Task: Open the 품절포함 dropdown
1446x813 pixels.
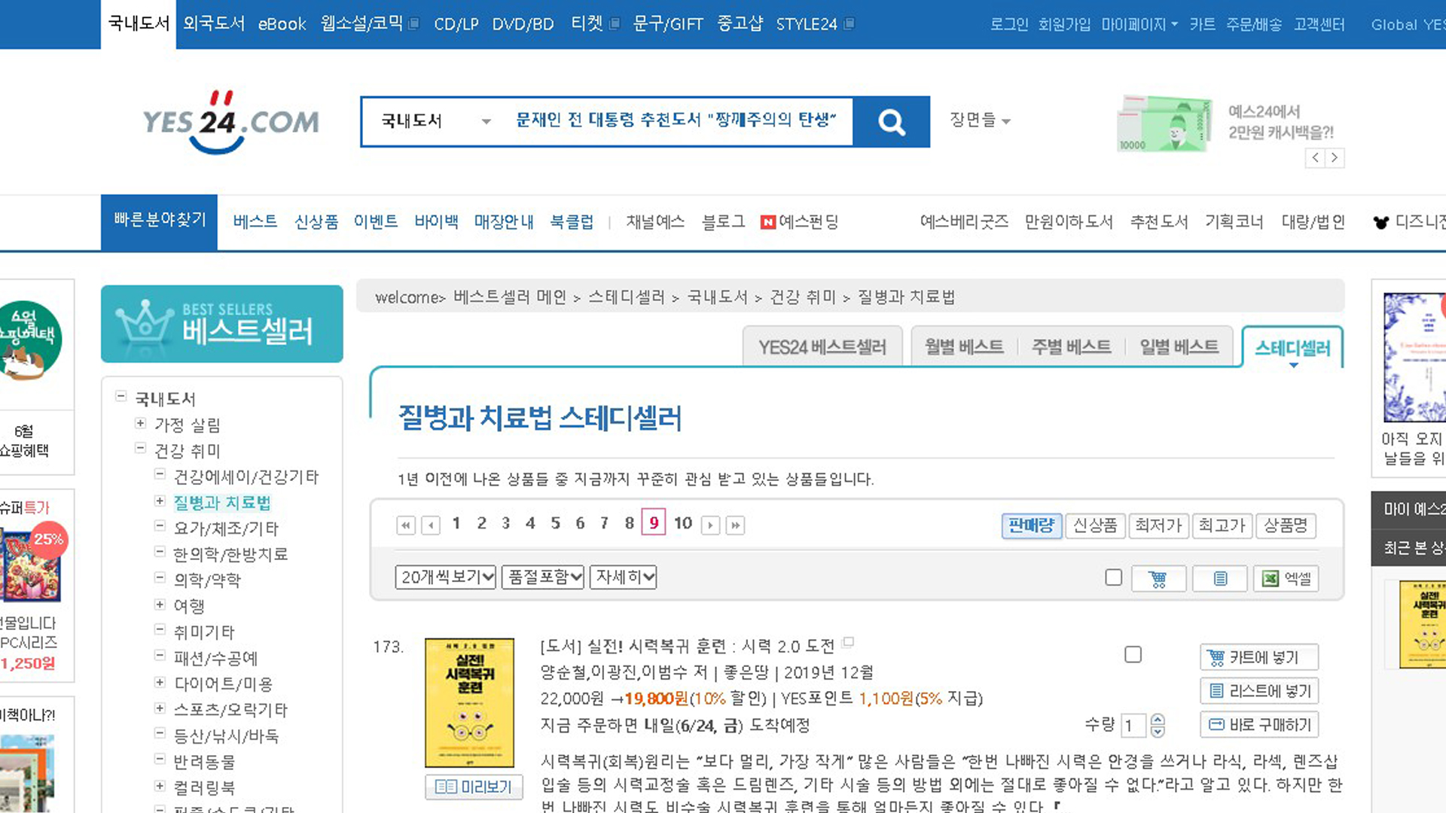Action: coord(543,577)
